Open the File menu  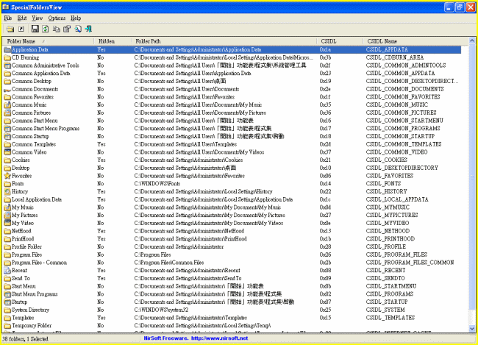(x=7, y=17)
